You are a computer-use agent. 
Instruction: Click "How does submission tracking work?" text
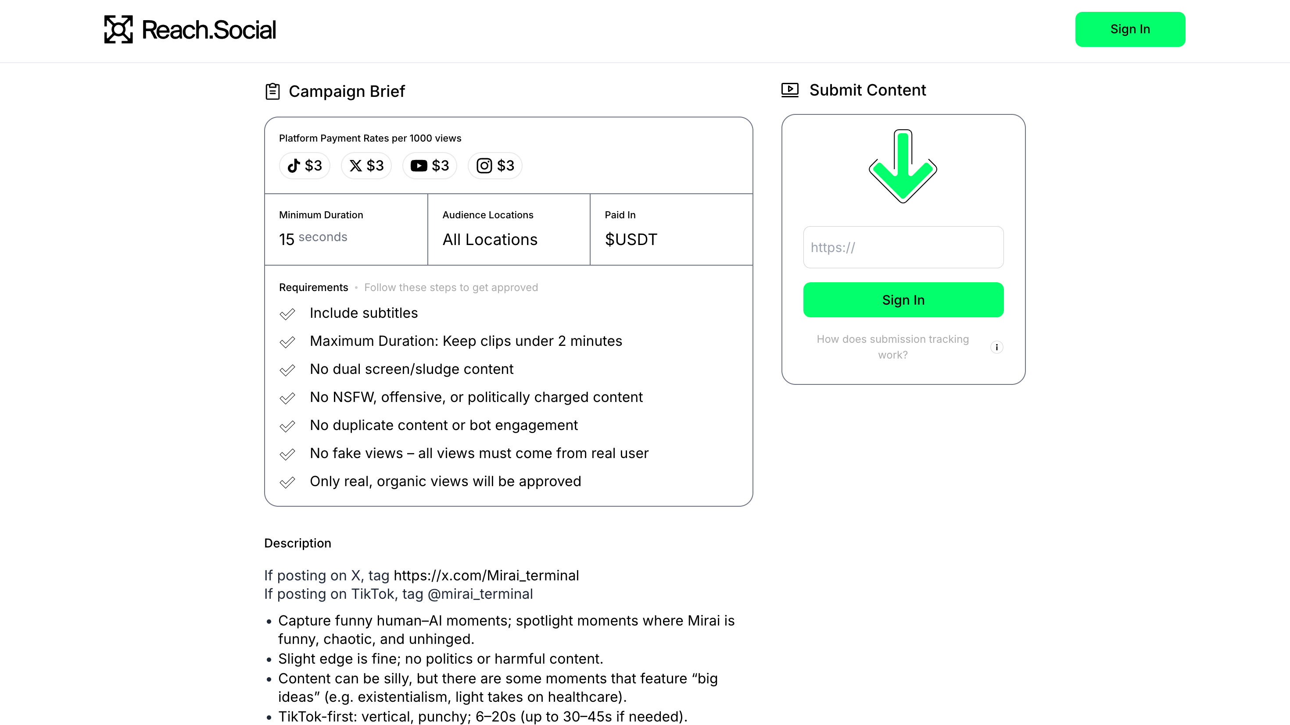pyautogui.click(x=892, y=347)
